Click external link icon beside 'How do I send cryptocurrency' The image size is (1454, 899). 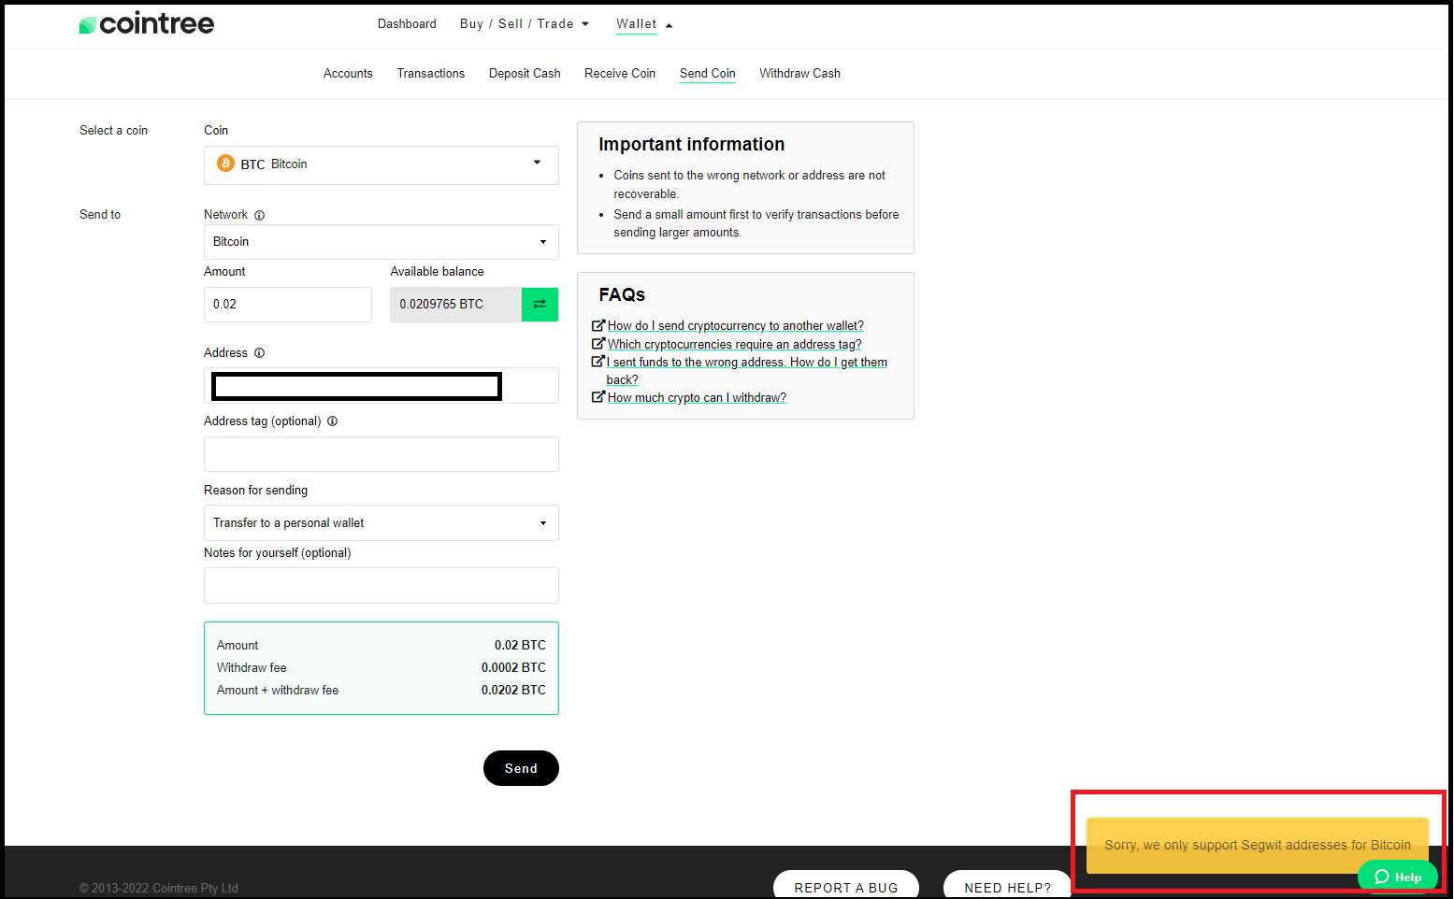click(x=598, y=325)
